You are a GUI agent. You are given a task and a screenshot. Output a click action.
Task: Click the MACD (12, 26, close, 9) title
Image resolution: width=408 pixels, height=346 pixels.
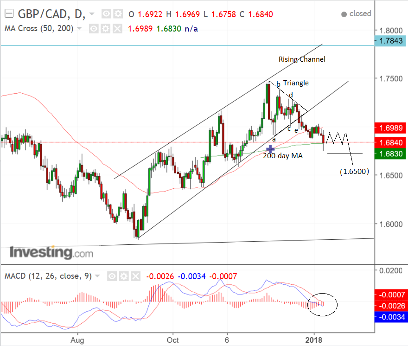click(x=48, y=276)
